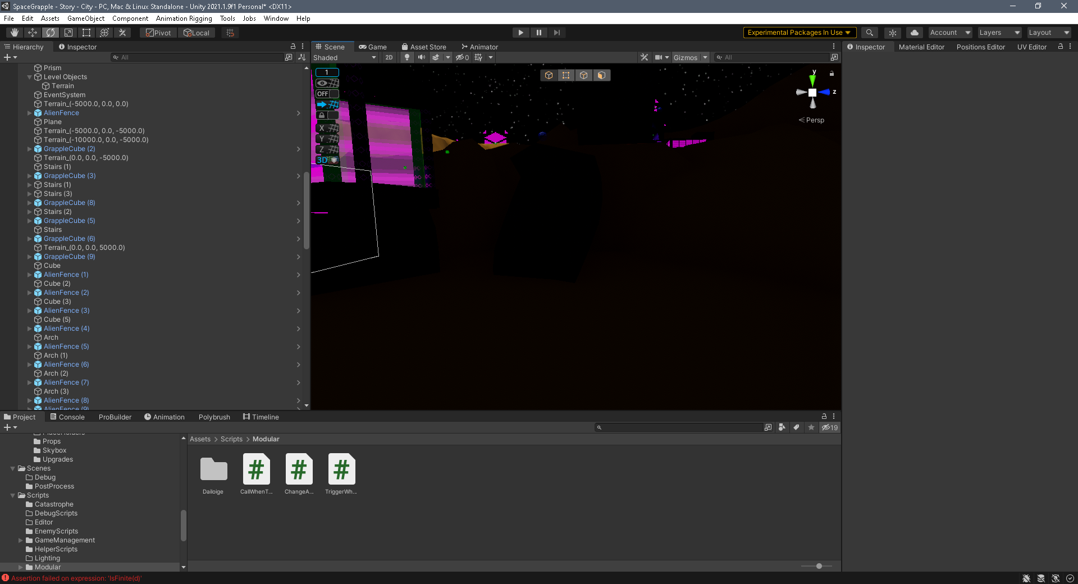Switch to the Console tab
The image size is (1078, 584).
67,417
